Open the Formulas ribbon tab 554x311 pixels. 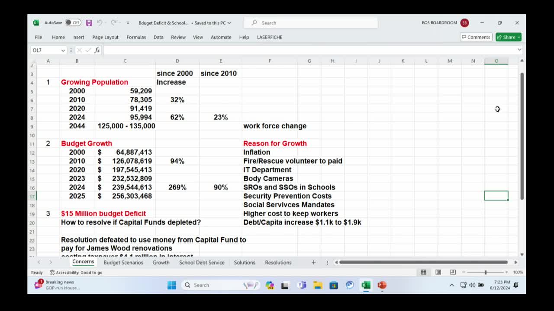click(x=136, y=37)
